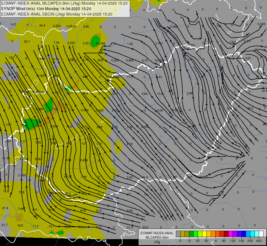
Task: Click the olive legend swatch after 0
Action: click(182, 234)
